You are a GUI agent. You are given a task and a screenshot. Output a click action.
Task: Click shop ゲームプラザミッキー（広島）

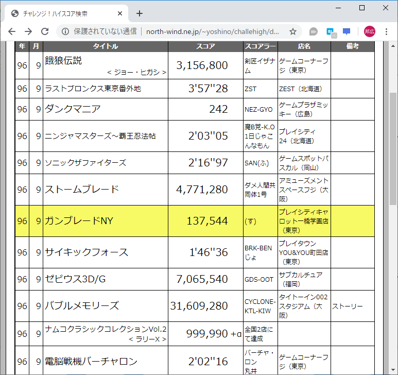[x=304, y=109]
